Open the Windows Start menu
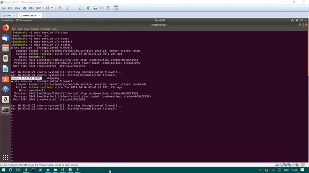 3,170
